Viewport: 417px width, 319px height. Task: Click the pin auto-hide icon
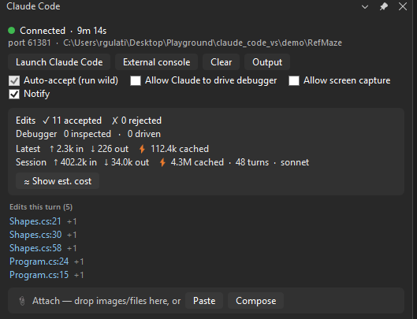[383, 6]
